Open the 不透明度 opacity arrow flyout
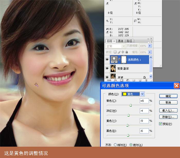Image resolution: width=180 pixels, height=158 pixels. [x=150, y=46]
